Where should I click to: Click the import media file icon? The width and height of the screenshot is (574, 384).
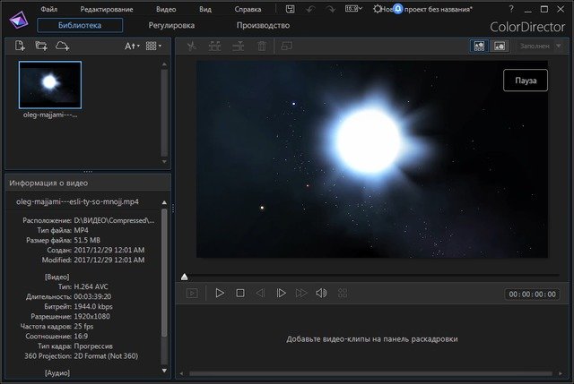click(x=20, y=45)
